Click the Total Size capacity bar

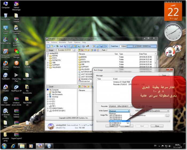tap(142, 46)
